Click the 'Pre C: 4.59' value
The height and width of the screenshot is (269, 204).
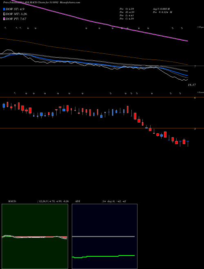pyautogui.click(x=127, y=19)
